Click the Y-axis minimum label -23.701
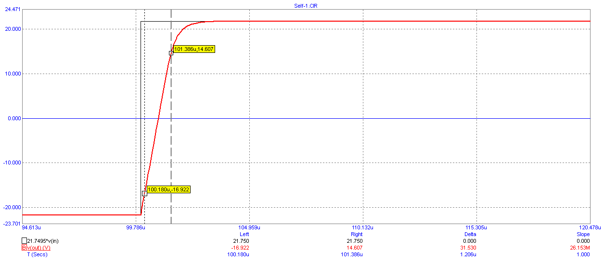The height and width of the screenshot is (263, 604). (12, 223)
